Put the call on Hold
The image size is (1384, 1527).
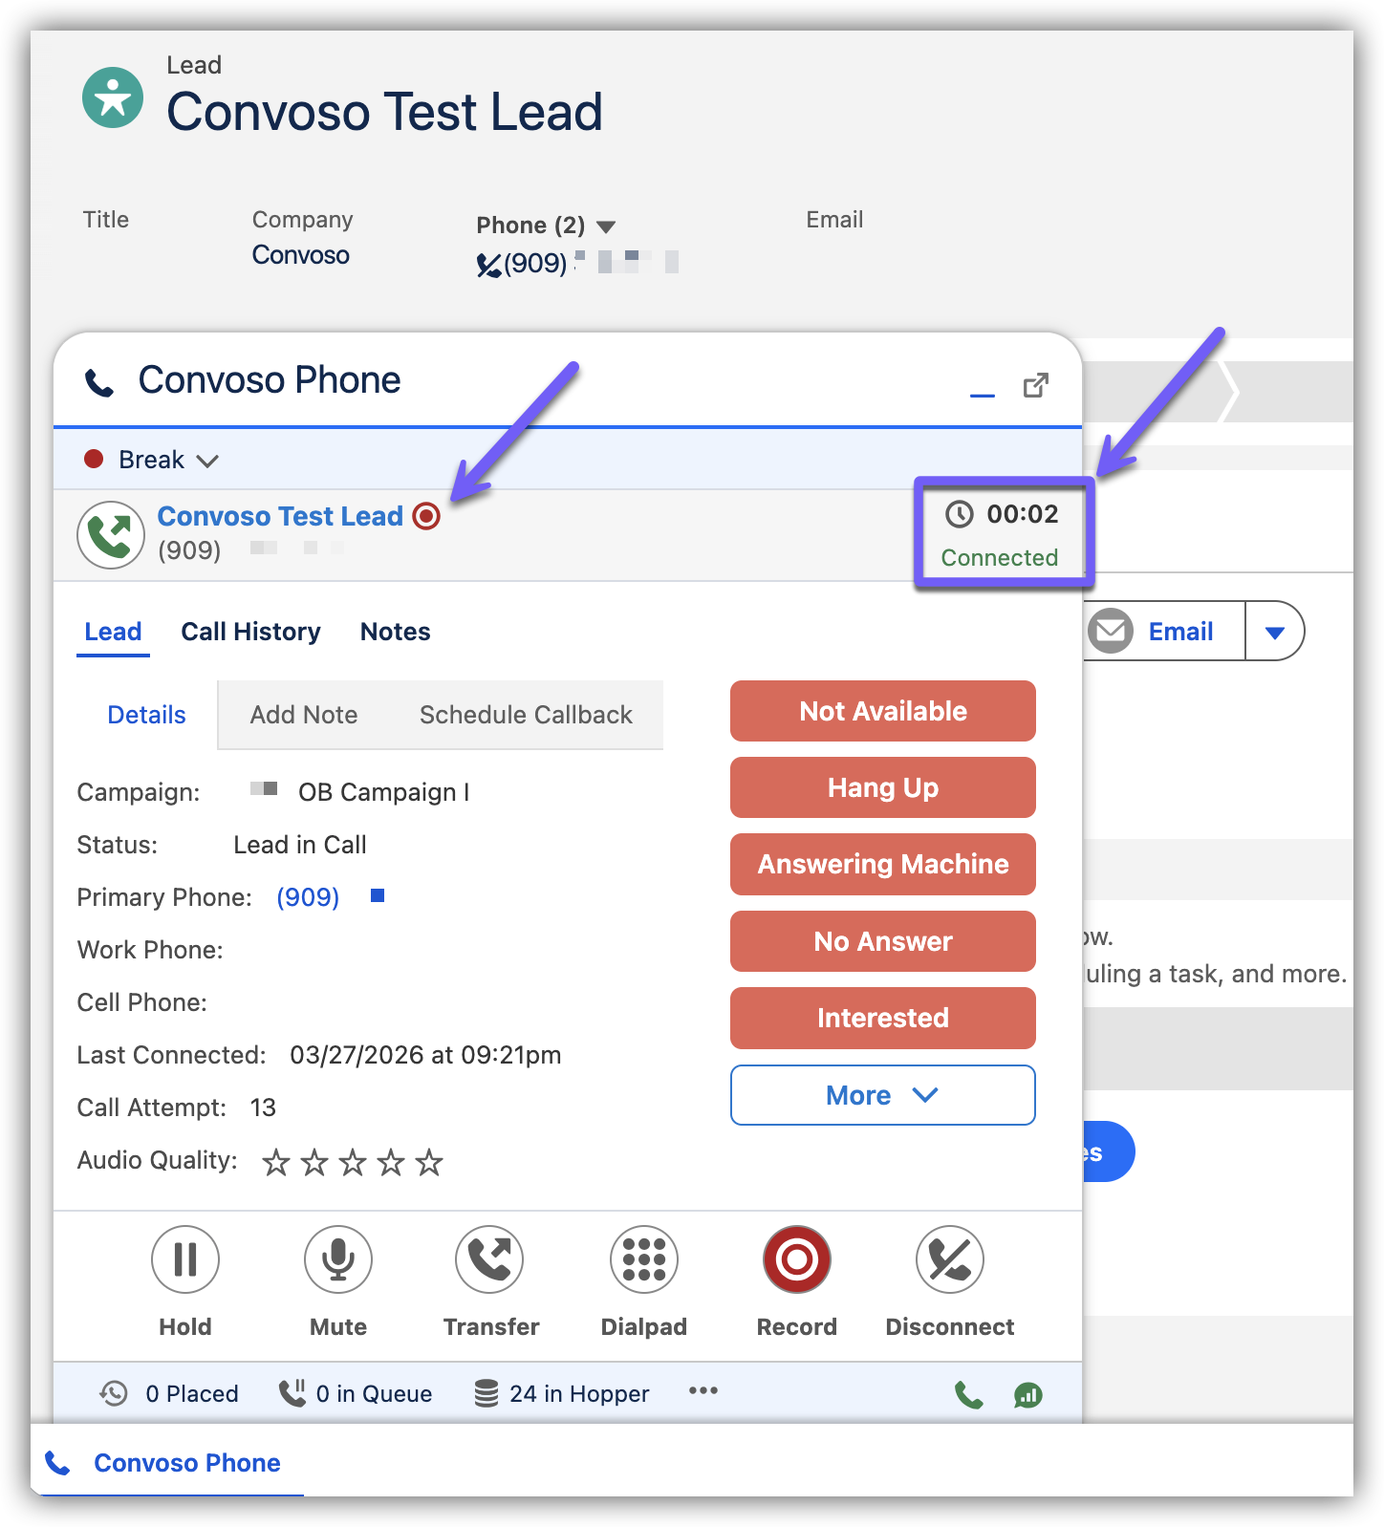click(x=184, y=1259)
